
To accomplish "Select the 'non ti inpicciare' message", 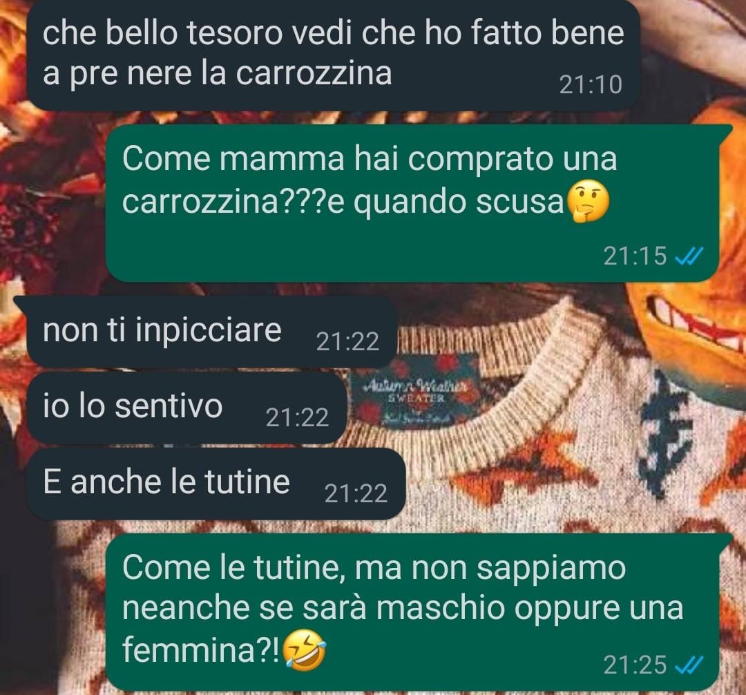I will pyautogui.click(x=212, y=332).
